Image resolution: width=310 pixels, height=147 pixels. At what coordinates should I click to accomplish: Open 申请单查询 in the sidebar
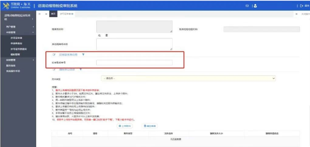[x=16, y=43]
